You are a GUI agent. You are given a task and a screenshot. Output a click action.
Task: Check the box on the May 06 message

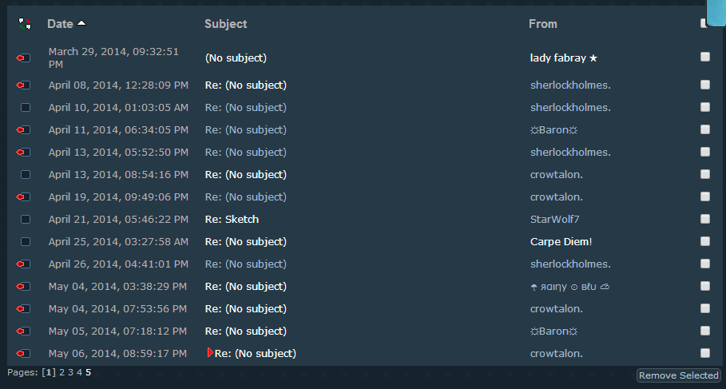tap(705, 353)
